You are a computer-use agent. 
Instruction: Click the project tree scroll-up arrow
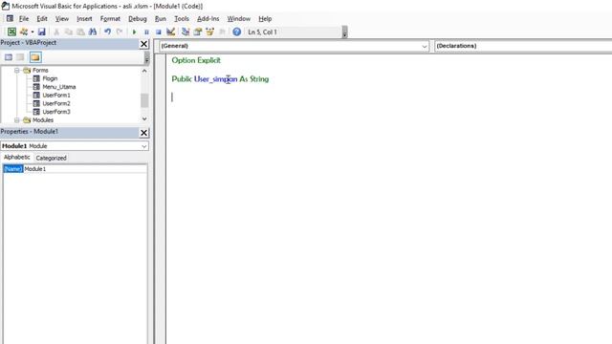[144, 71]
